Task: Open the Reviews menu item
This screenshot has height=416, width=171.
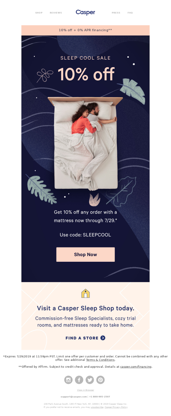Action: click(56, 13)
